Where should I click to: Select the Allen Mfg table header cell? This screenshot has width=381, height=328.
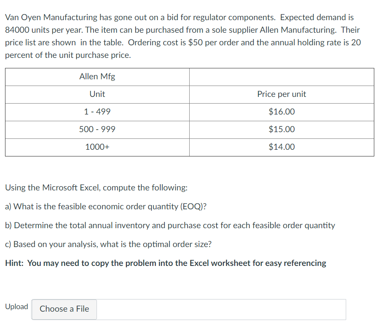[x=97, y=76]
